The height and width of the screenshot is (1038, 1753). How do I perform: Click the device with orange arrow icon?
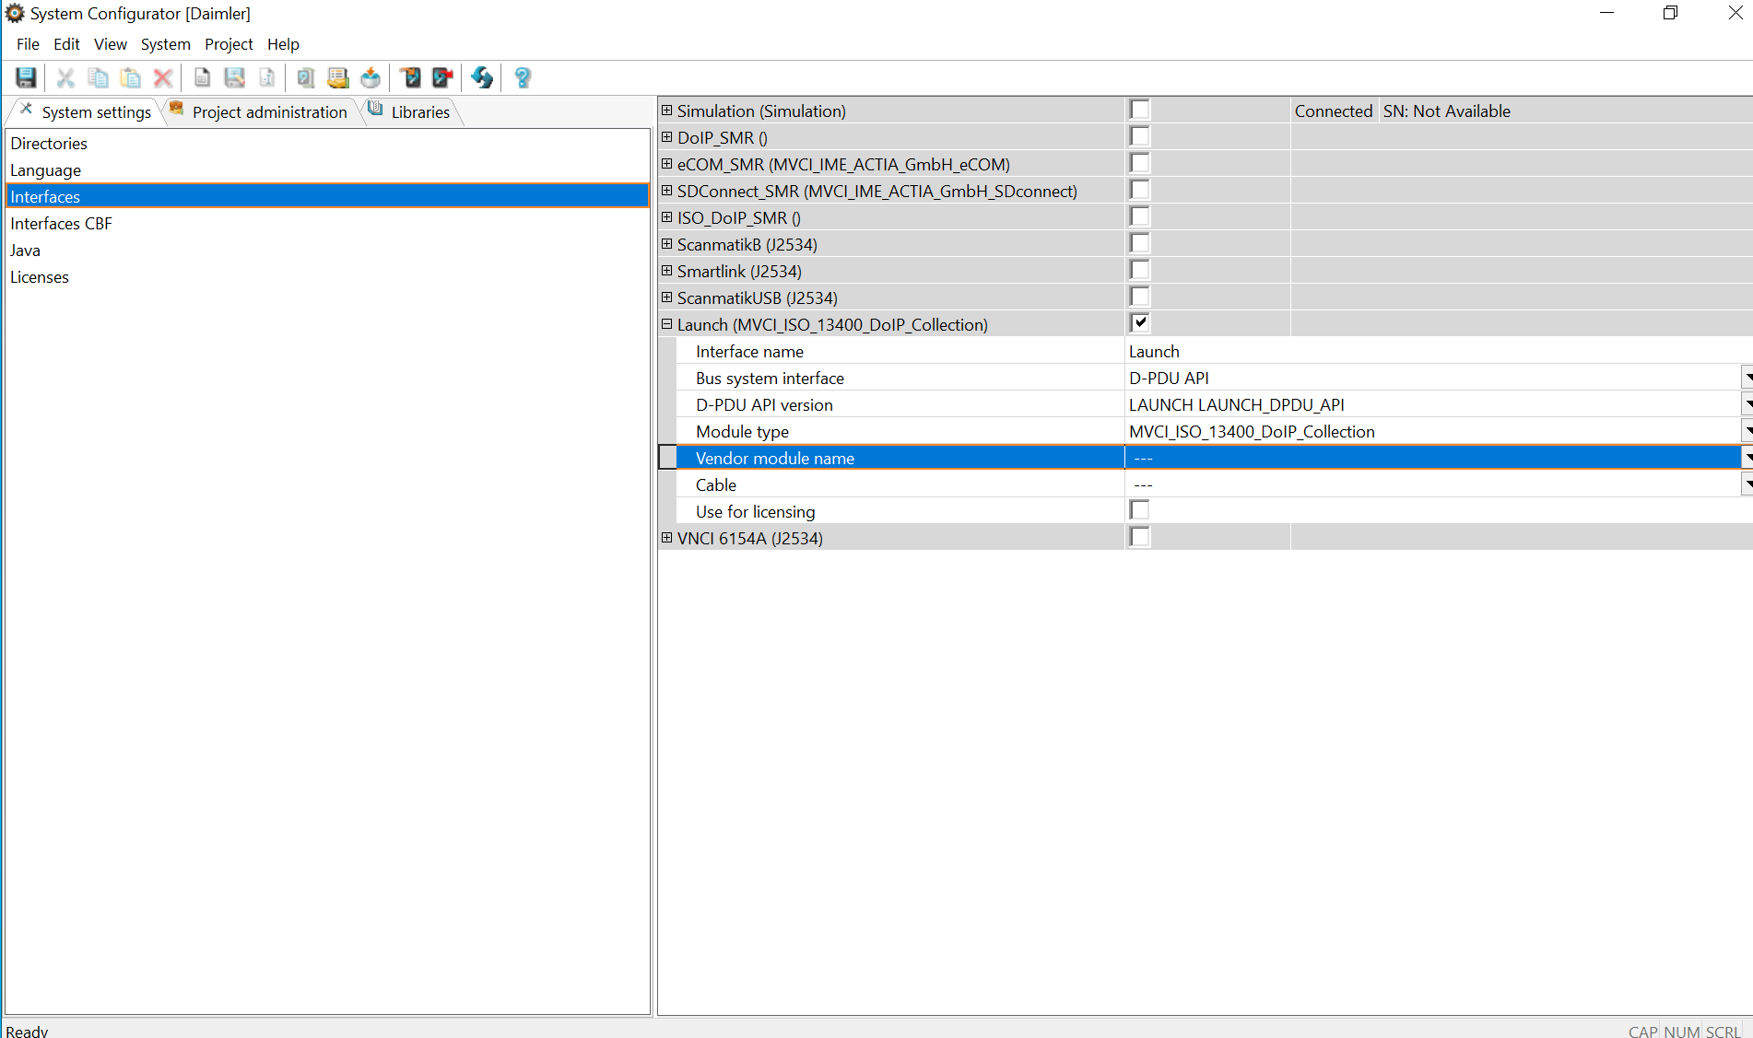pyautogui.click(x=410, y=77)
